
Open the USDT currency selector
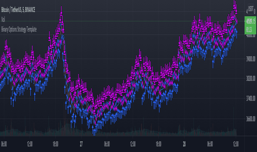pos(251,9)
